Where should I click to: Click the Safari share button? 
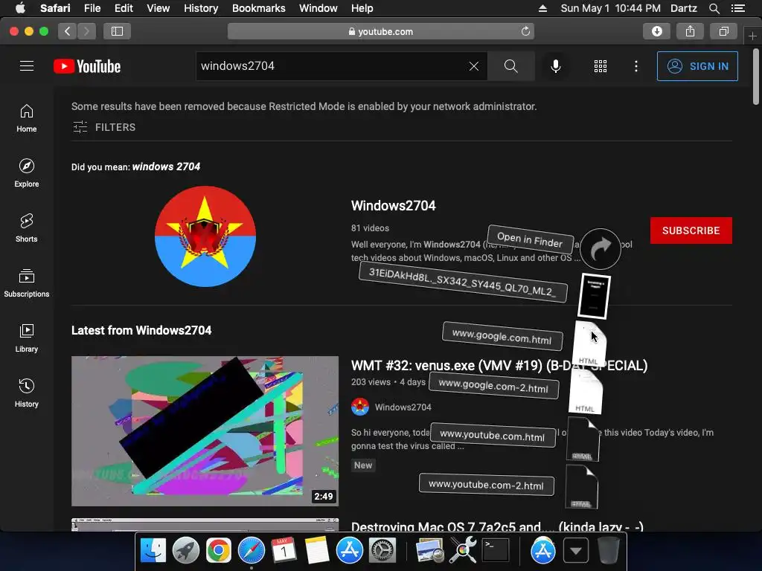click(690, 31)
